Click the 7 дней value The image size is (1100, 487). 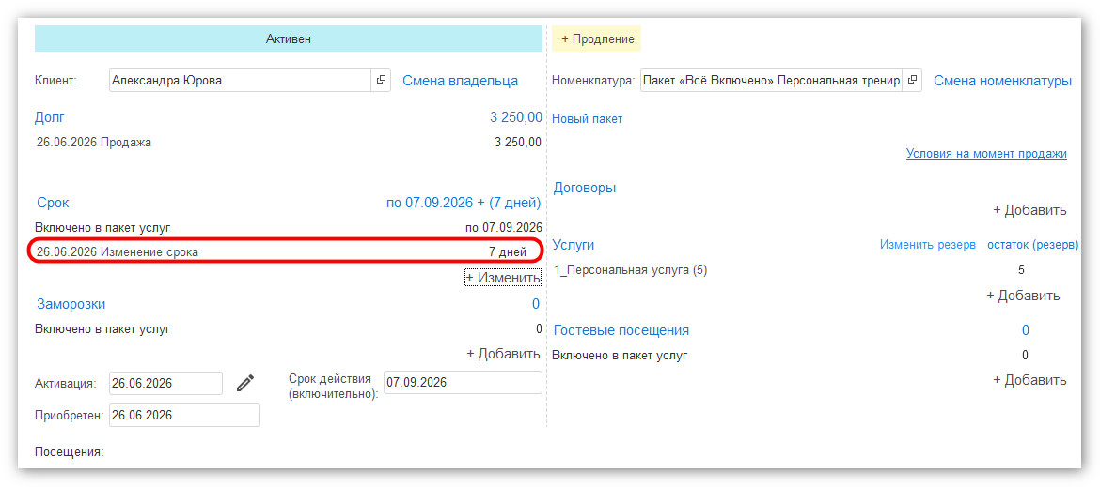point(508,251)
